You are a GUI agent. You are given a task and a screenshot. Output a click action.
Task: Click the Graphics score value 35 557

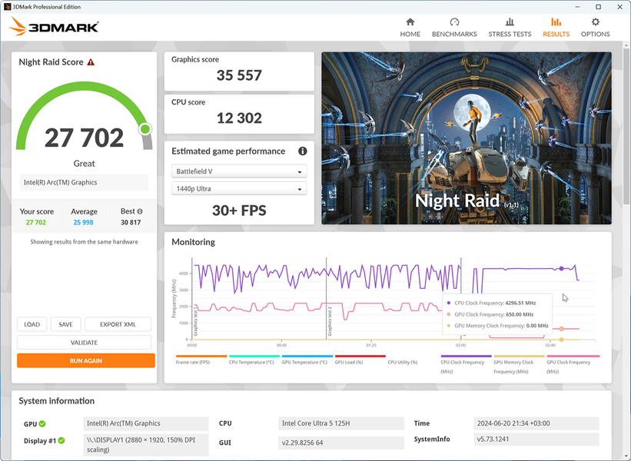[239, 75]
